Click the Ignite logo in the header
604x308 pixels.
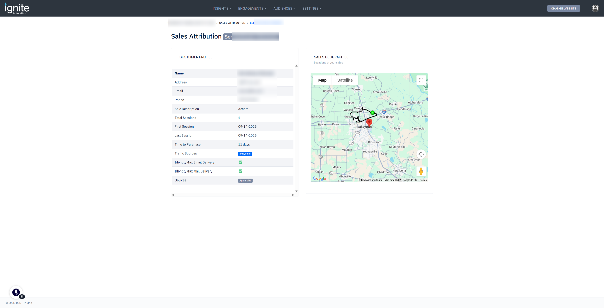[x=17, y=8]
